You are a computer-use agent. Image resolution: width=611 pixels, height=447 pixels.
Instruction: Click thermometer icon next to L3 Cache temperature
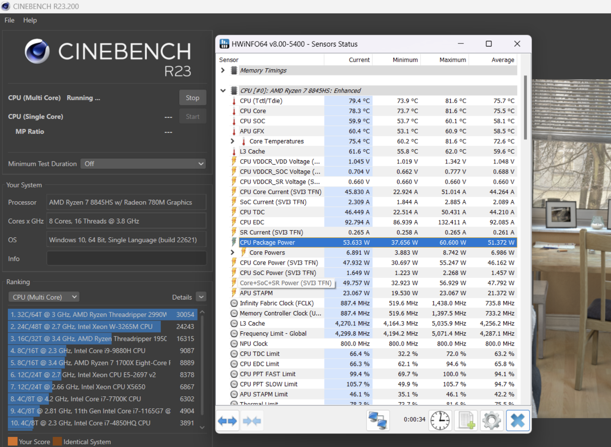point(234,151)
